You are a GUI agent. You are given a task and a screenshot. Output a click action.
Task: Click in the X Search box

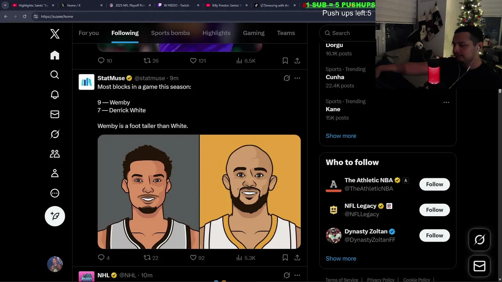click(x=348, y=33)
